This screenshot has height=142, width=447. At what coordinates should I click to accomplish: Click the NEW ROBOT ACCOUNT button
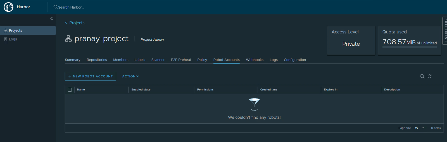point(91,76)
